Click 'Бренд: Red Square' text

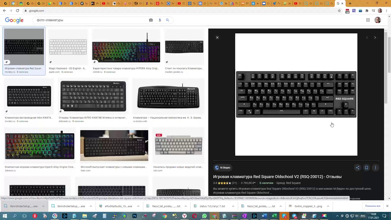point(288,183)
